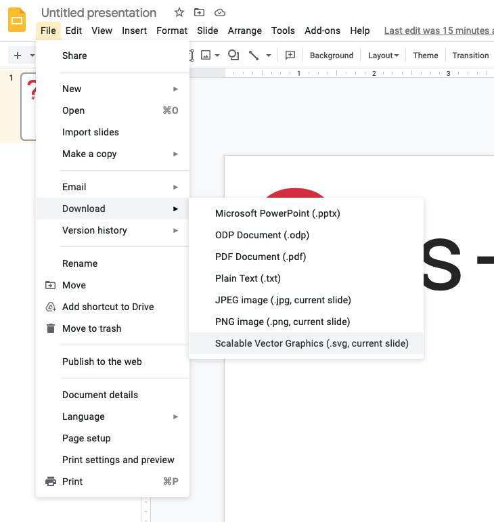Click the Move to trash bin icon
This screenshot has height=522, width=494.
click(x=51, y=328)
